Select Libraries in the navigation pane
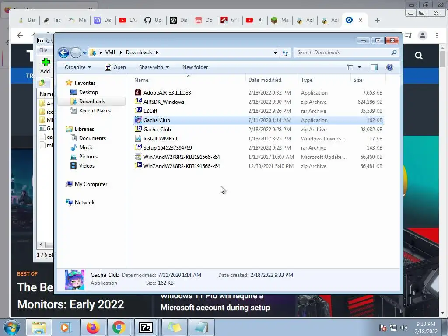The width and height of the screenshot is (448, 336). pos(80,129)
